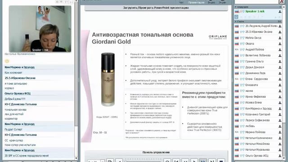This screenshot has width=288, height=162.
Task: Select participant Елена Сердюкова
Action: click(256, 79)
